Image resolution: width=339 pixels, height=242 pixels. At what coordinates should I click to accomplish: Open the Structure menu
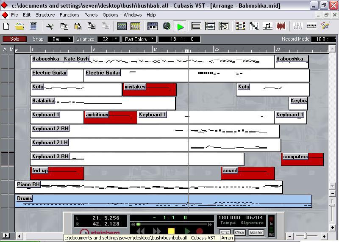(x=45, y=15)
